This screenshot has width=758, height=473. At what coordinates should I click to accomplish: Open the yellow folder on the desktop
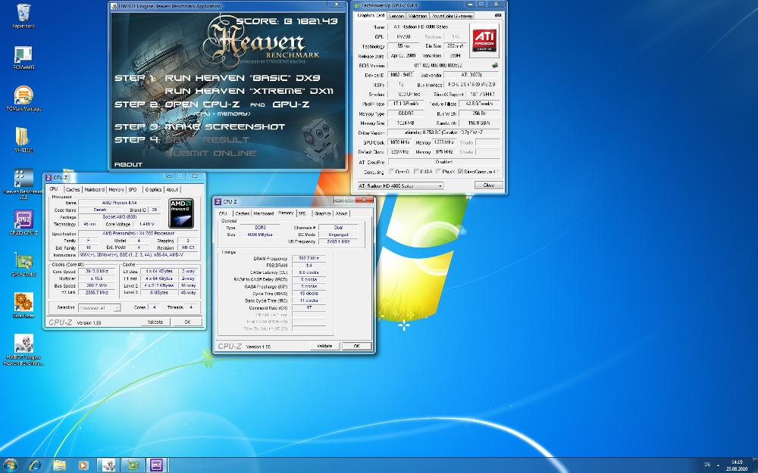(x=22, y=139)
